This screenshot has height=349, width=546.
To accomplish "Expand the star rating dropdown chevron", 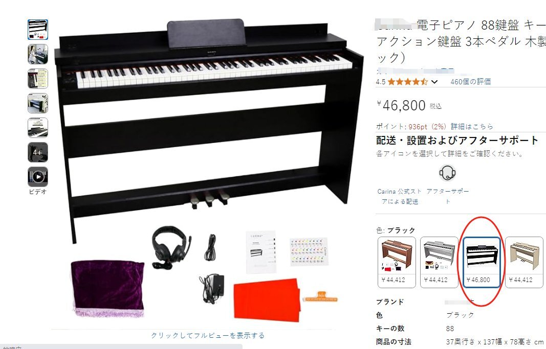I will coord(434,82).
